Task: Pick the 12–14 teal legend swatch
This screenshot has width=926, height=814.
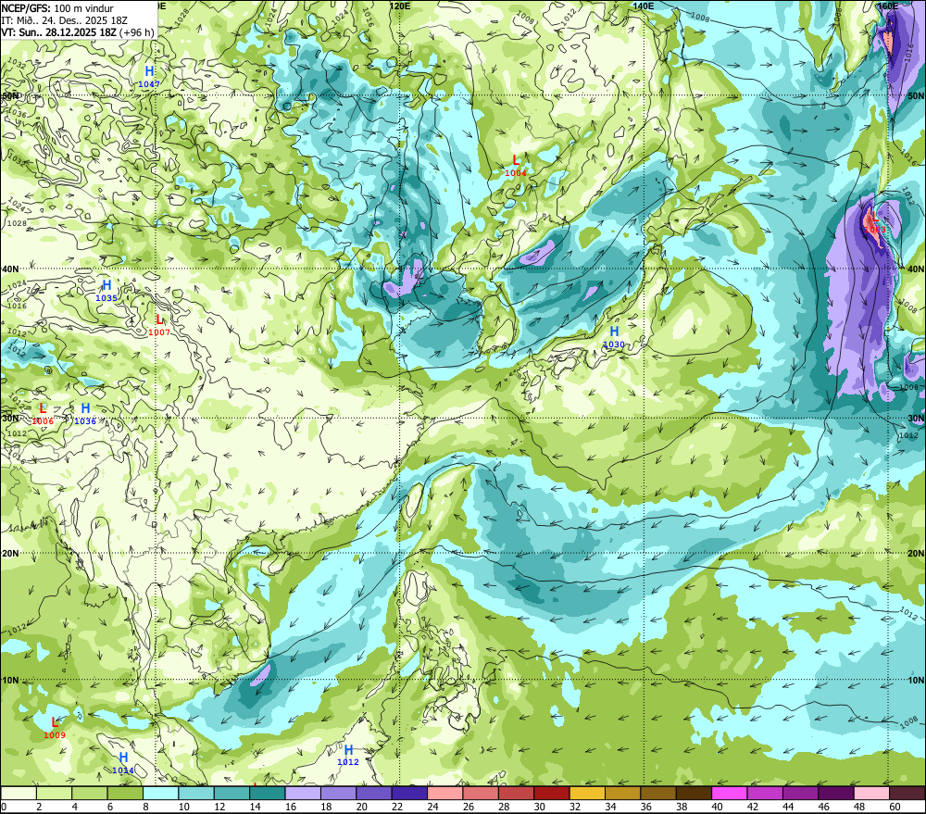Action: pyautogui.click(x=231, y=794)
